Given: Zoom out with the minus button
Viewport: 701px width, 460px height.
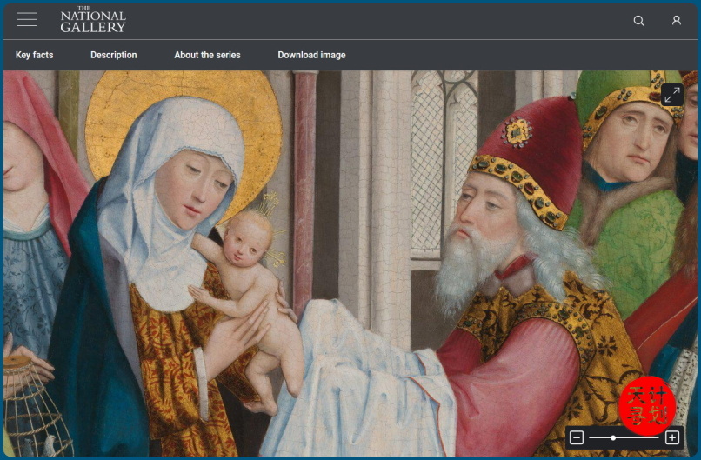Looking at the screenshot, I should pos(577,437).
